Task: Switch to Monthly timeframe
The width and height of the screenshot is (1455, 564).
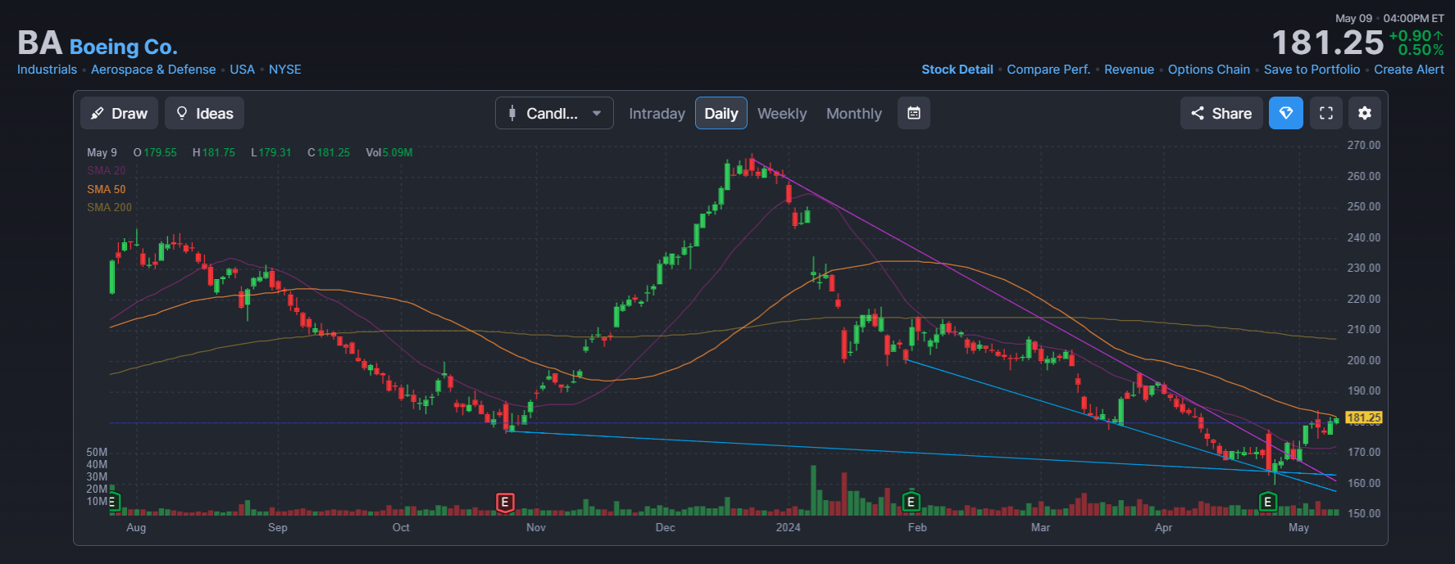Action: (854, 114)
